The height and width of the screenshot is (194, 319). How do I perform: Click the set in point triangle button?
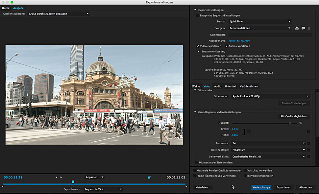point(56,177)
